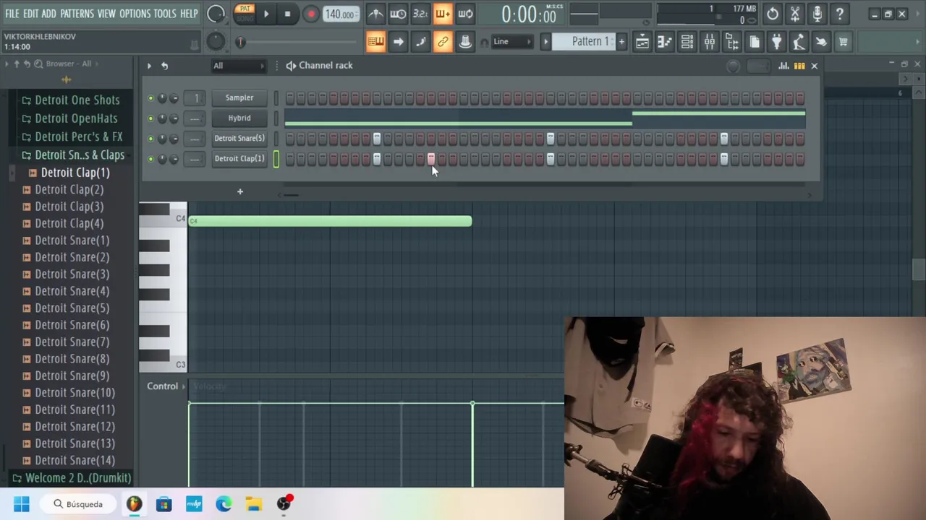This screenshot has width=926, height=520.
Task: Open the Piano roll window icon
Action: pyautogui.click(x=664, y=42)
